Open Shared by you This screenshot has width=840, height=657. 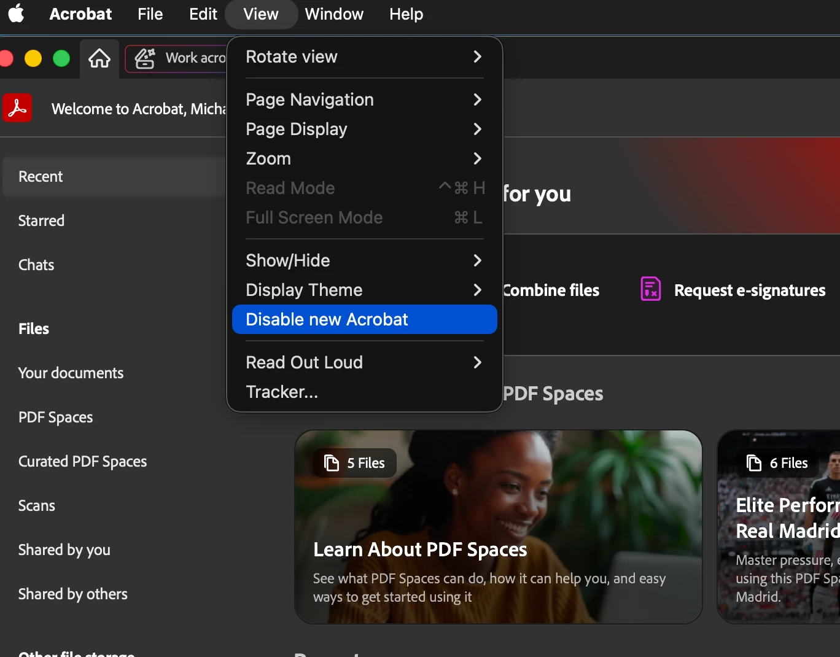(x=64, y=550)
